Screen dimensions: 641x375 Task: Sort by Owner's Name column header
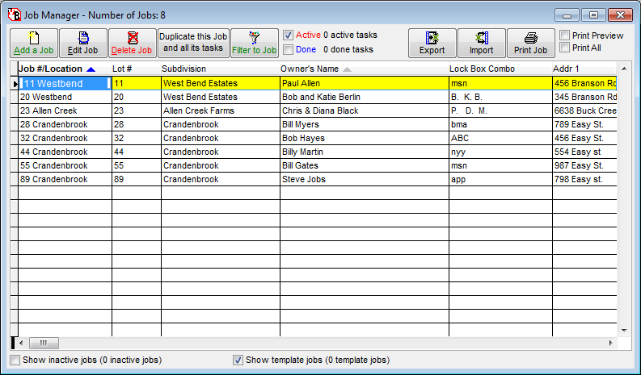[x=310, y=69]
